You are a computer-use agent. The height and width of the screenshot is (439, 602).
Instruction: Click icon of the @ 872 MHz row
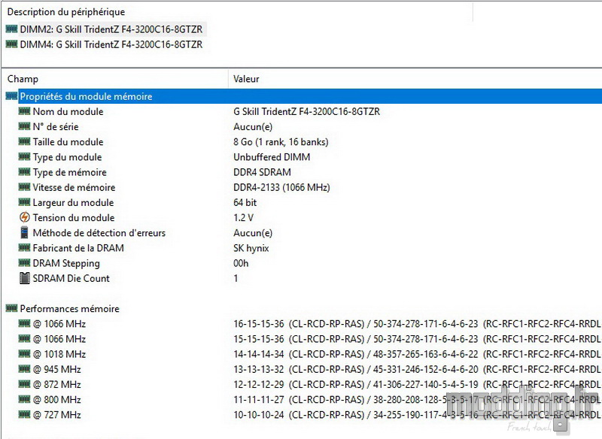[24, 384]
